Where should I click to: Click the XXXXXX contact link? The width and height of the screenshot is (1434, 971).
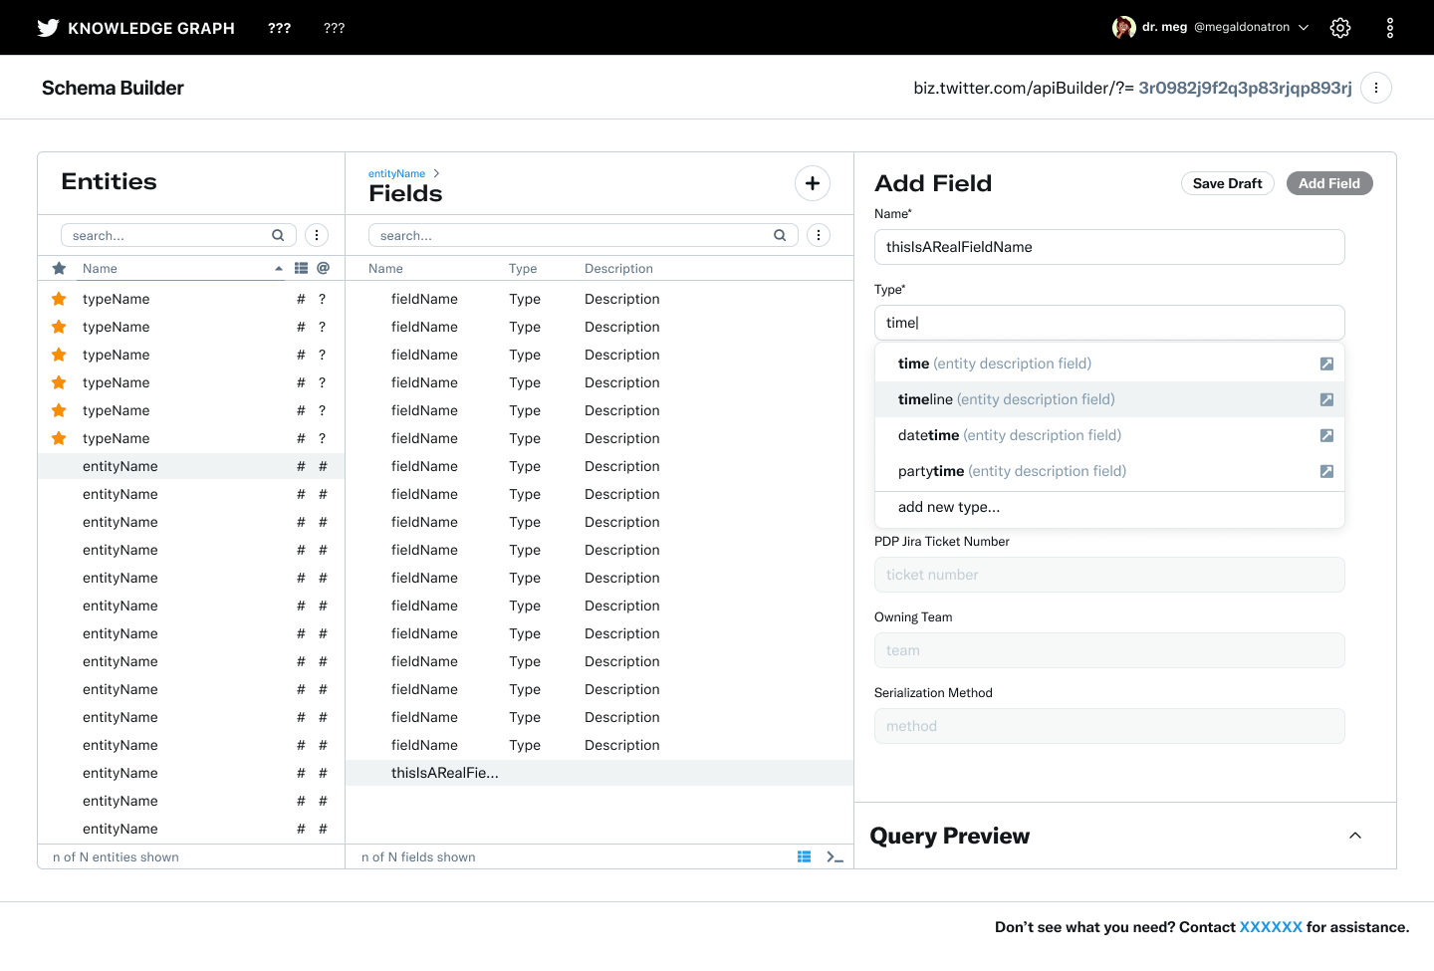[x=1271, y=927]
